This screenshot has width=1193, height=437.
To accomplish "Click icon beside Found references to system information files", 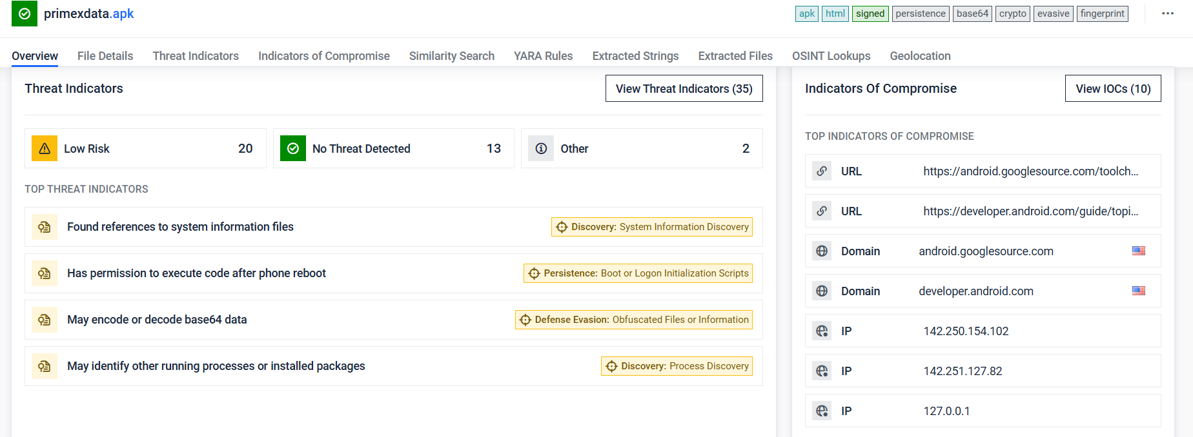I will (45, 227).
